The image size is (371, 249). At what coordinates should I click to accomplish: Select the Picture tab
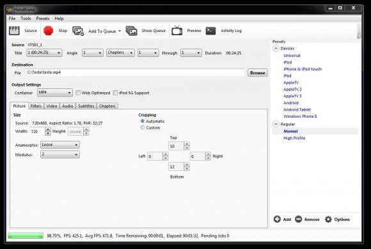coord(19,106)
